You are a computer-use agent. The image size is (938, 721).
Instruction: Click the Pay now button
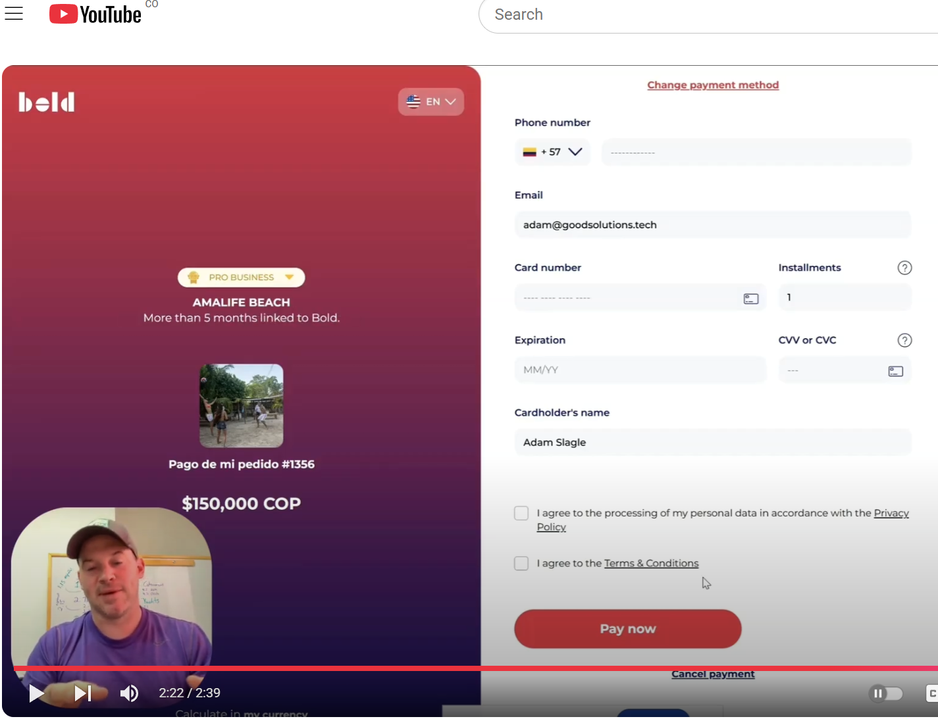point(627,629)
